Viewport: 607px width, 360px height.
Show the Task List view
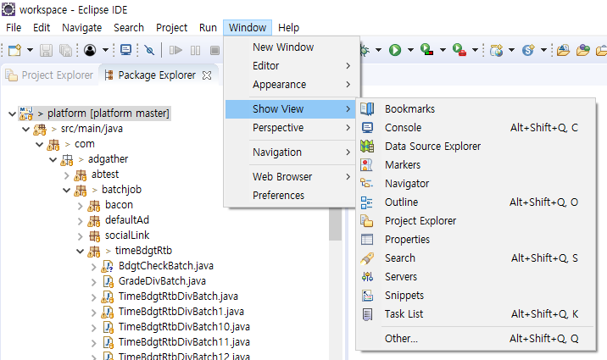click(476, 314)
